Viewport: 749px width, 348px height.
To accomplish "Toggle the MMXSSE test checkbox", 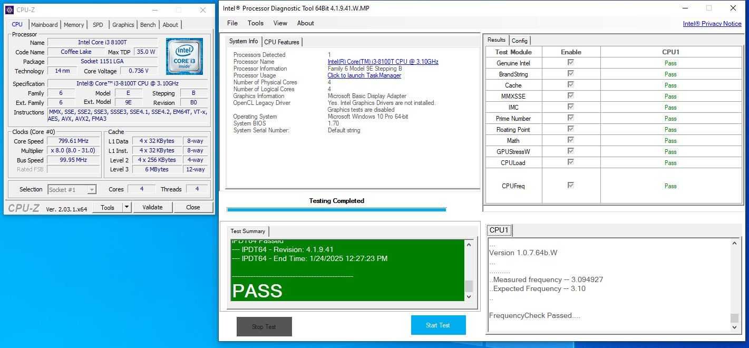I will pos(570,95).
